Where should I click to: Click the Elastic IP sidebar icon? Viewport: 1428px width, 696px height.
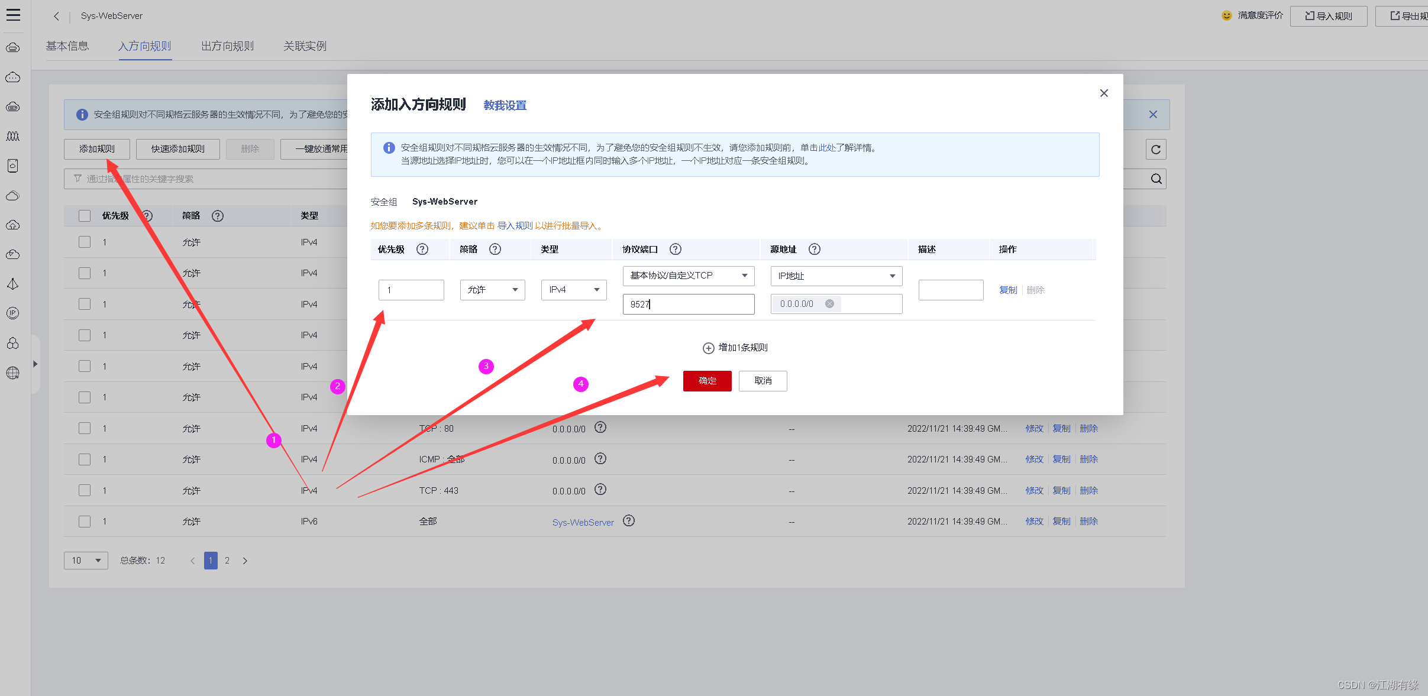(x=13, y=313)
